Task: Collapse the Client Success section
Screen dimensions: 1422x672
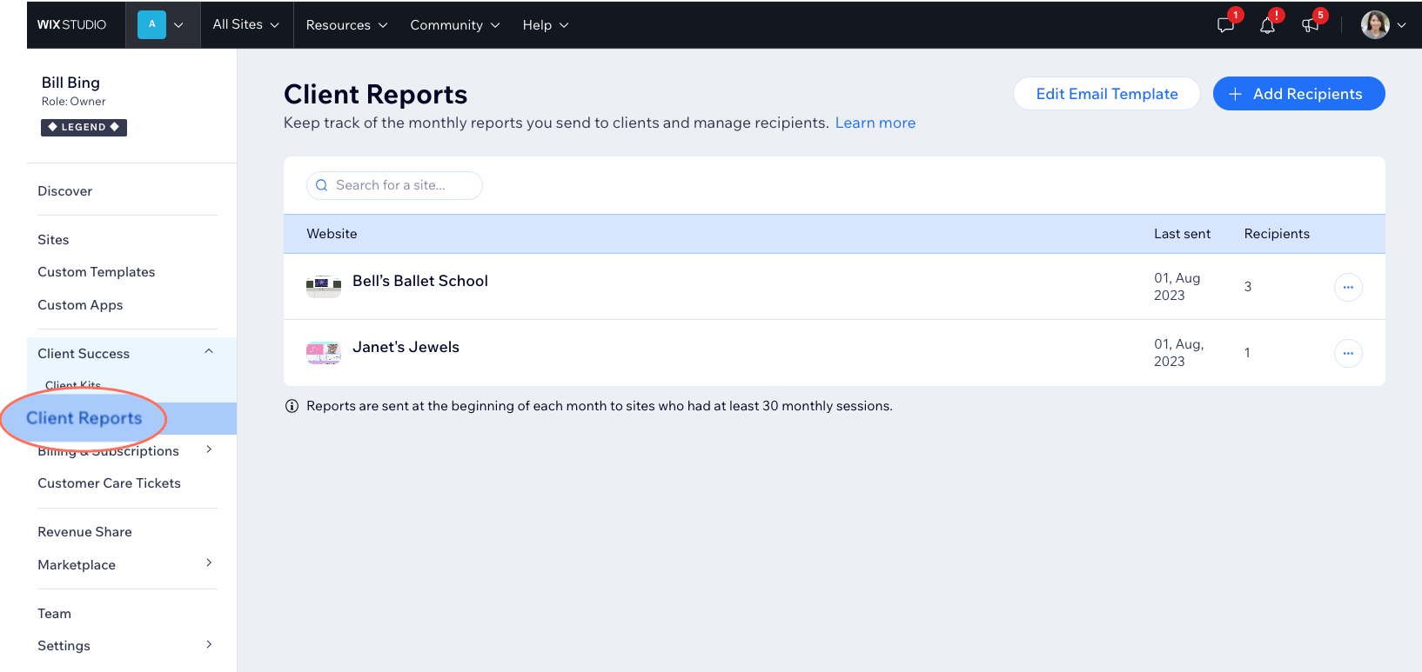Action: (209, 351)
